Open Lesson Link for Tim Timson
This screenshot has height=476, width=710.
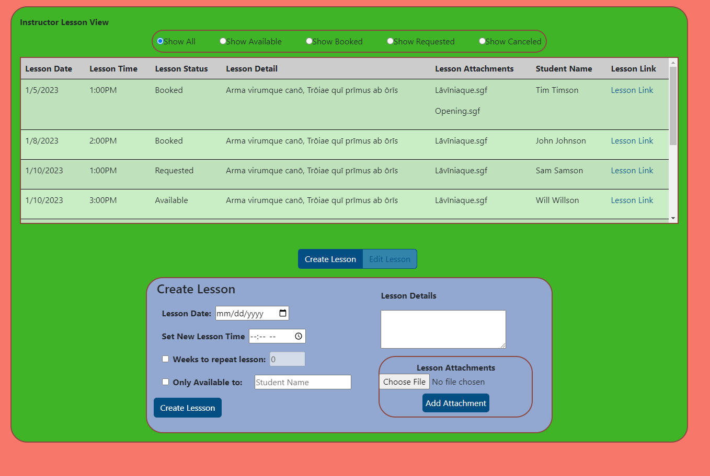[632, 90]
